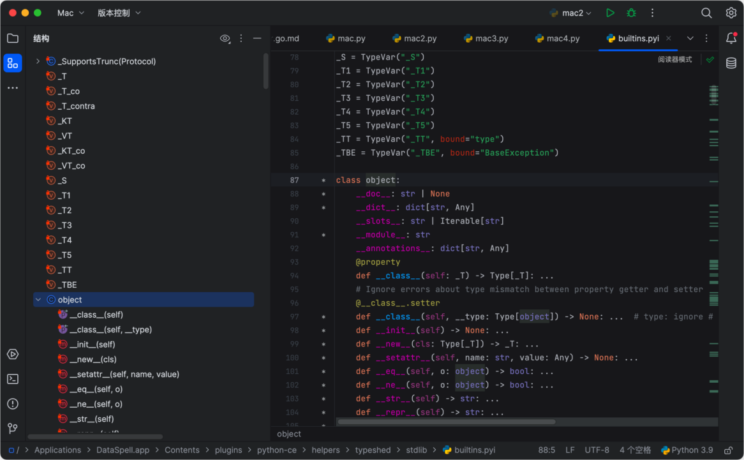The image size is (744, 460).
Task: Close the builtins.pyi tab
Action: point(669,38)
